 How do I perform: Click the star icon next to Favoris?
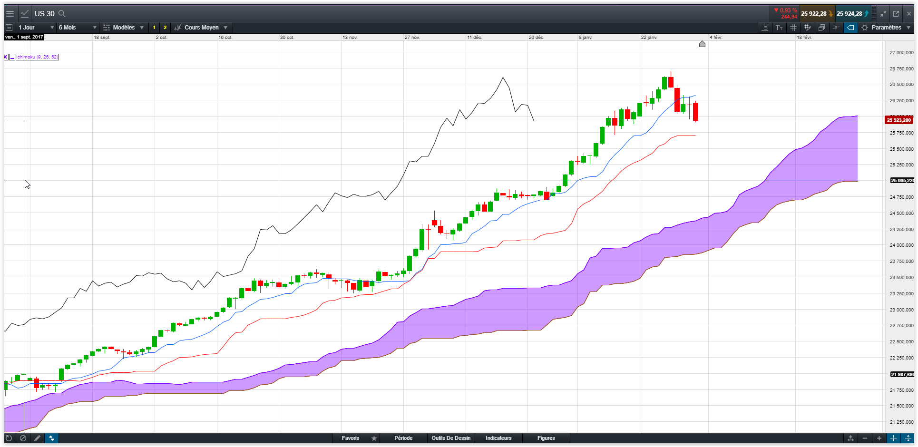[374, 438]
